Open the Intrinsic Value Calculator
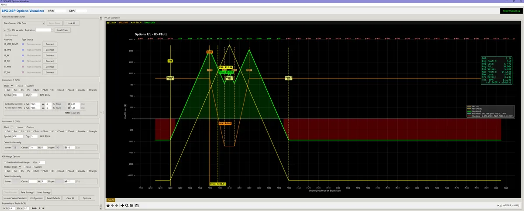The width and height of the screenshot is (524, 211). pyautogui.click(x=15, y=198)
